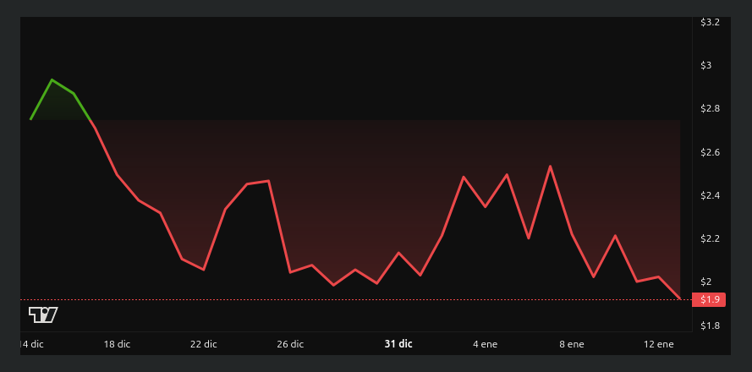Select the bold 31 dic date marker
The image size is (752, 372).
398,344
